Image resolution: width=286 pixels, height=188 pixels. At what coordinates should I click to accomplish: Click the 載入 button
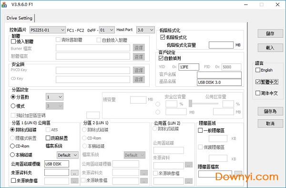pyautogui.click(x=270, y=48)
